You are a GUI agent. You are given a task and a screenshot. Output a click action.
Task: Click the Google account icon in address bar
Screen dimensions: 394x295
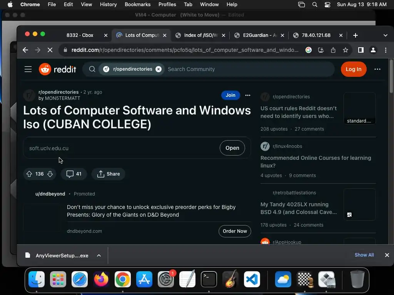pyautogui.click(x=309, y=50)
